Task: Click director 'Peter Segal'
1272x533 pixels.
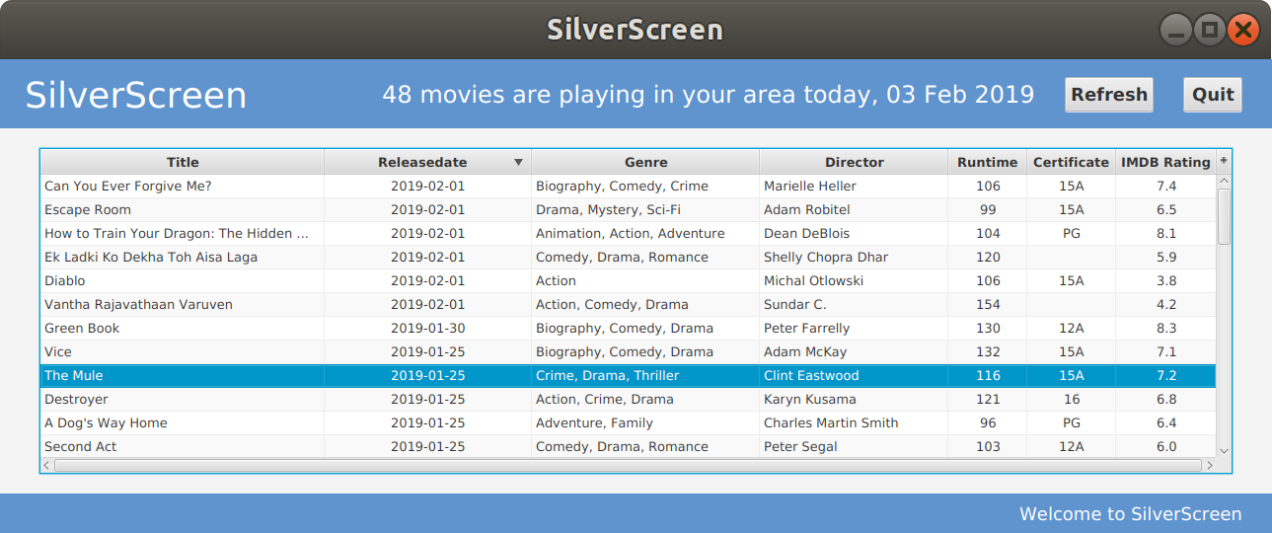Action: (x=800, y=446)
